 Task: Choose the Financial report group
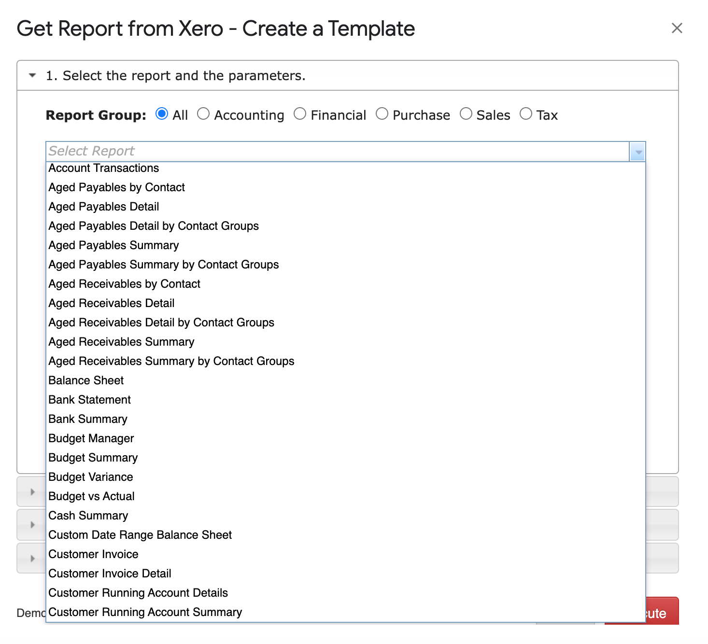point(300,114)
